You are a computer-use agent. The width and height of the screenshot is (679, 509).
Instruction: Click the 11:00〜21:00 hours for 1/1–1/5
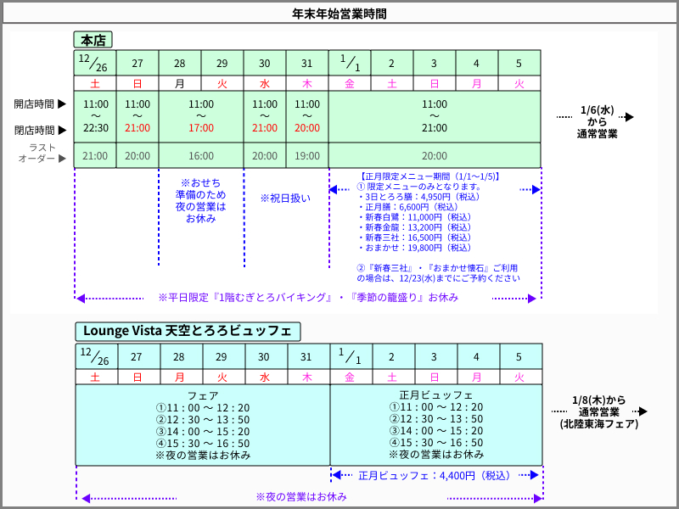(x=435, y=116)
